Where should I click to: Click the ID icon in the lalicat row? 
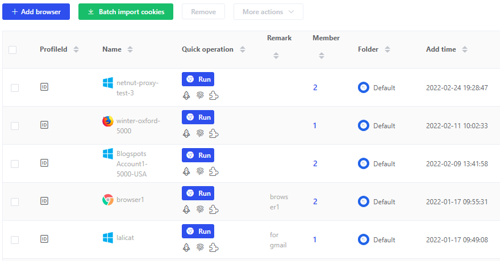pos(44,239)
